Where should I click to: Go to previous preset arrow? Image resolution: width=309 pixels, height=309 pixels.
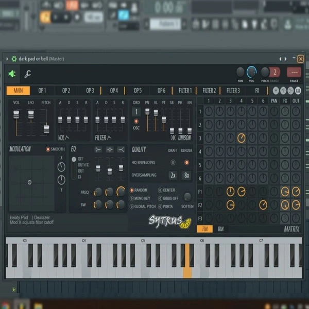click(280, 59)
